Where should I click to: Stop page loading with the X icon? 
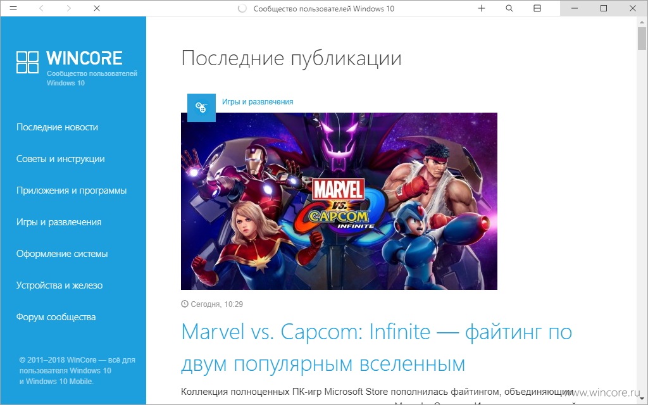97,8
